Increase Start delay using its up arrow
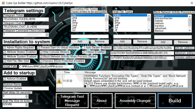Viewport: 195px width, 109px height. [x=27, y=95]
